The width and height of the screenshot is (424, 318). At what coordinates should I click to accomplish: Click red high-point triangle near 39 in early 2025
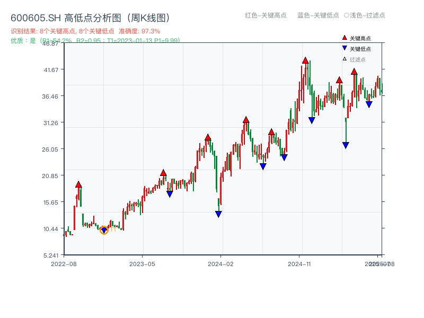click(x=339, y=80)
